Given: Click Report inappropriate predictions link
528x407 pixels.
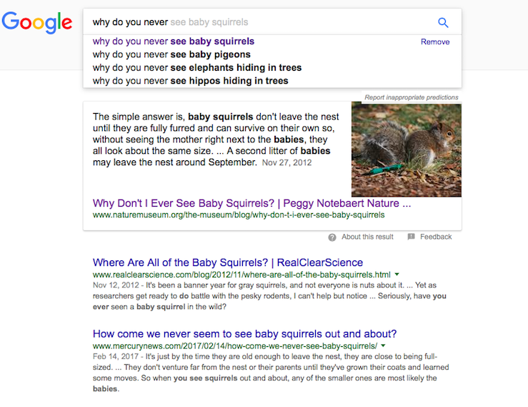Looking at the screenshot, I should tap(411, 97).
